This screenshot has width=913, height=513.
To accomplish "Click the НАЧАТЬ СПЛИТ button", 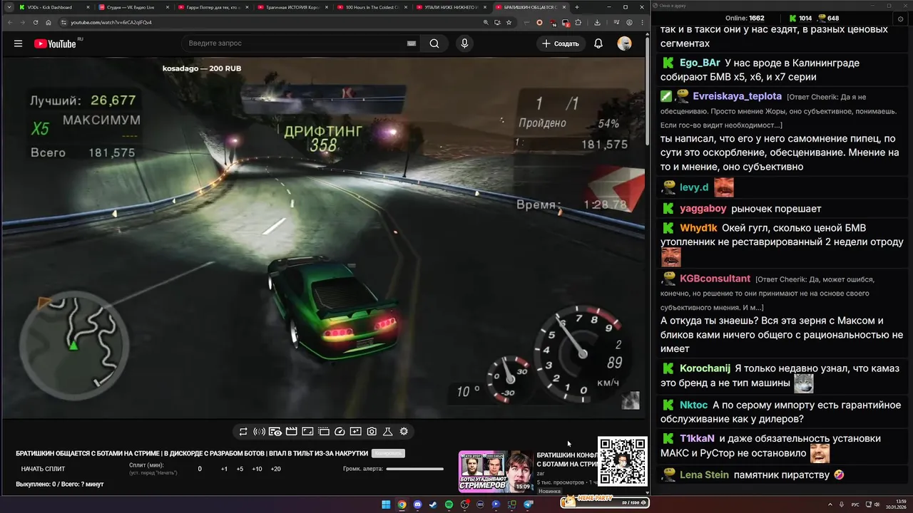I will [43, 469].
